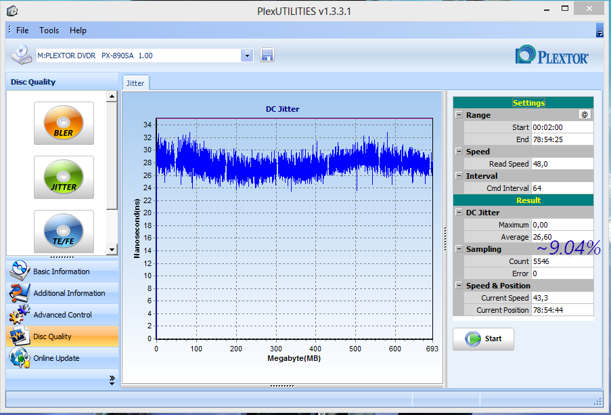Click the Range End field 78:54:25
Viewport: 611px width, 415px height.
pyautogui.click(x=562, y=139)
